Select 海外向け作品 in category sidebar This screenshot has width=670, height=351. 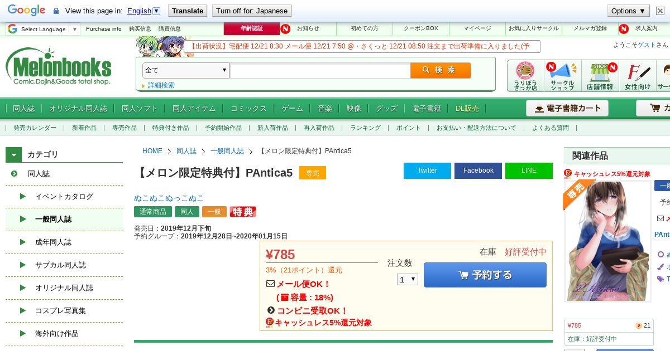tap(64, 333)
